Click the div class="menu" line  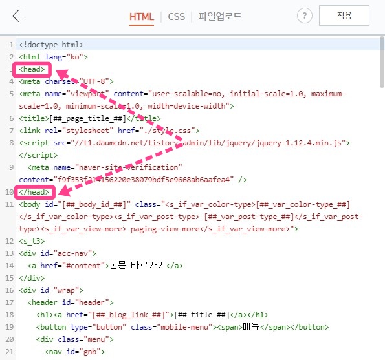coord(75,339)
